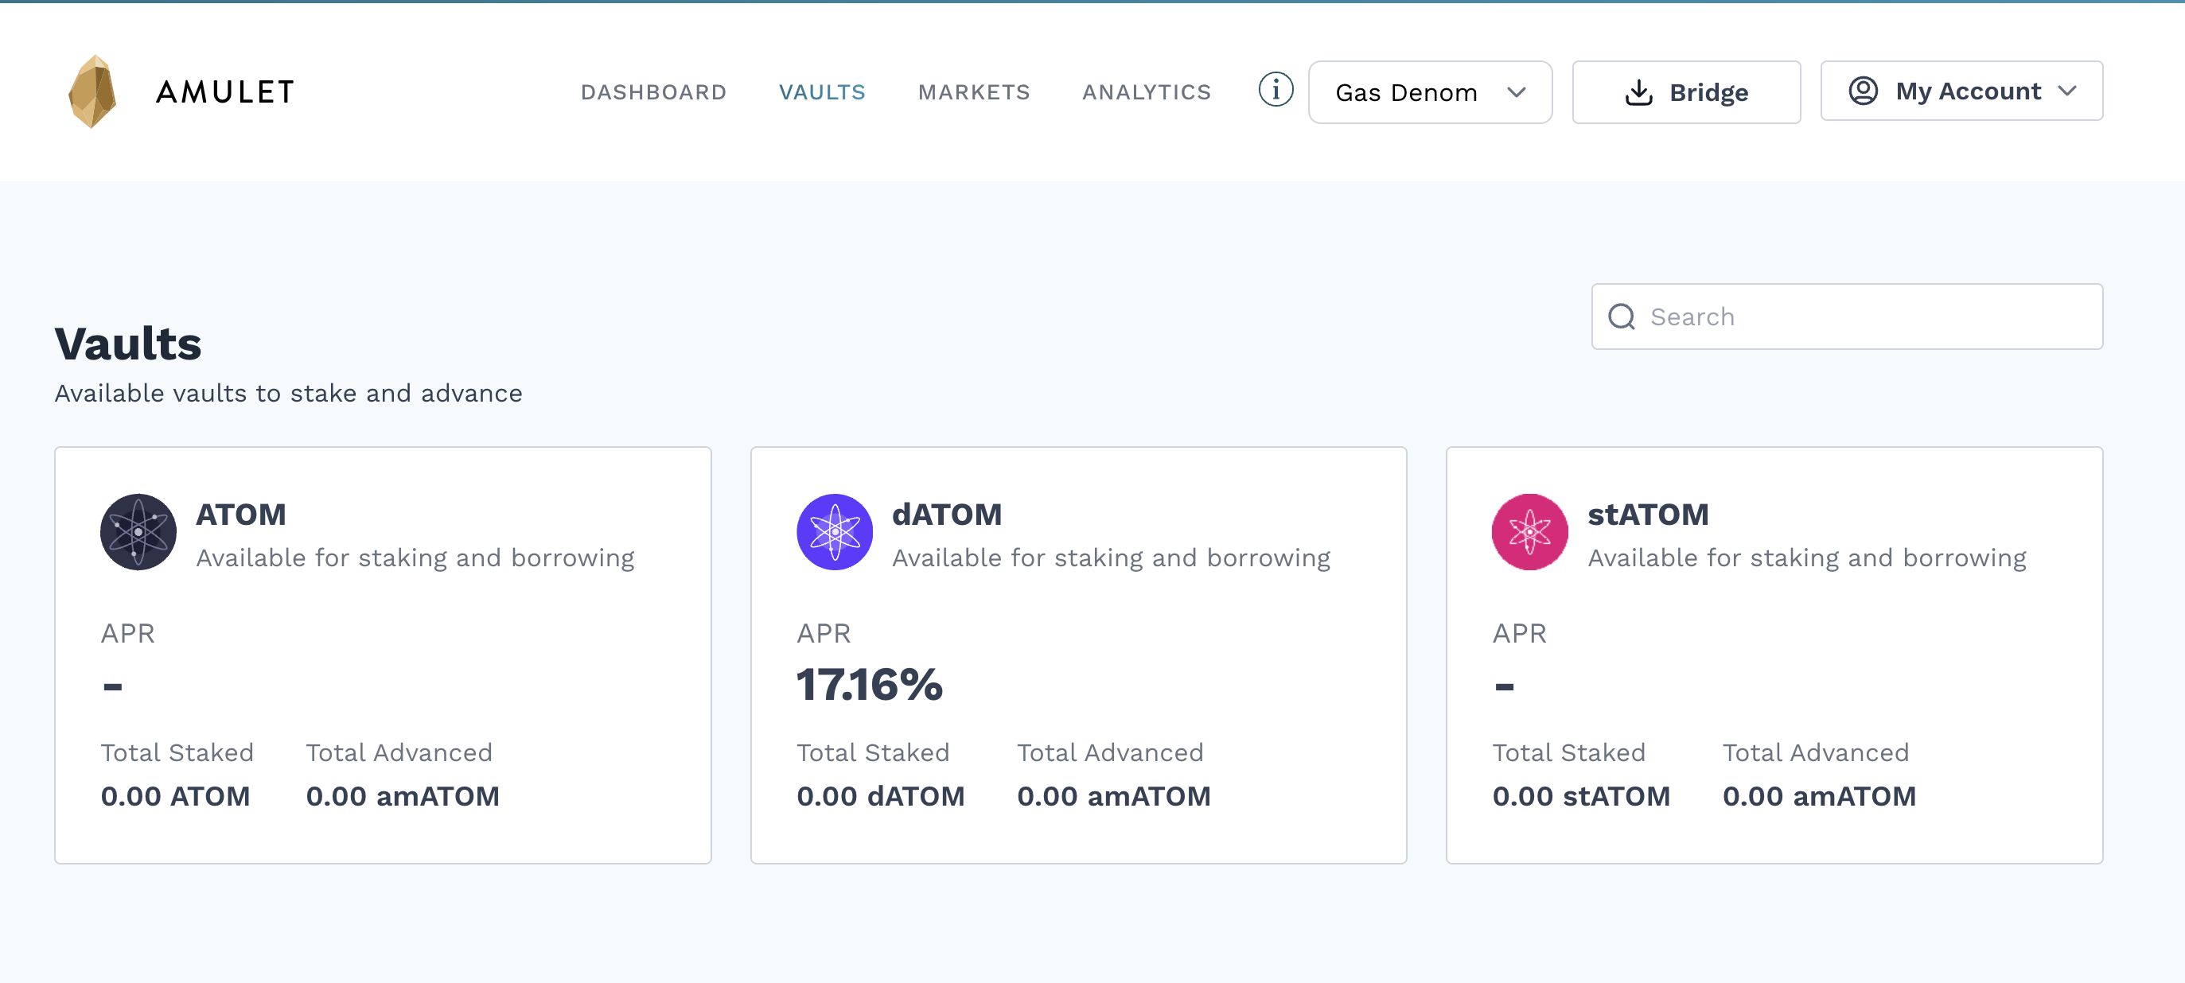Open the stATOM vault title
Screen dimensions: 2185x983
click(x=1647, y=514)
